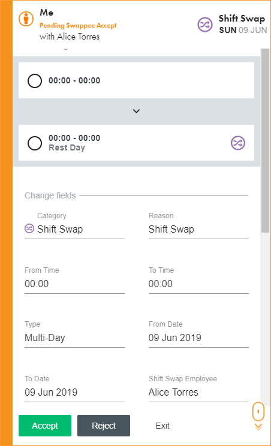The height and width of the screenshot is (446, 271).
Task: Open the Reason Shift Swap field
Action: [198, 229]
